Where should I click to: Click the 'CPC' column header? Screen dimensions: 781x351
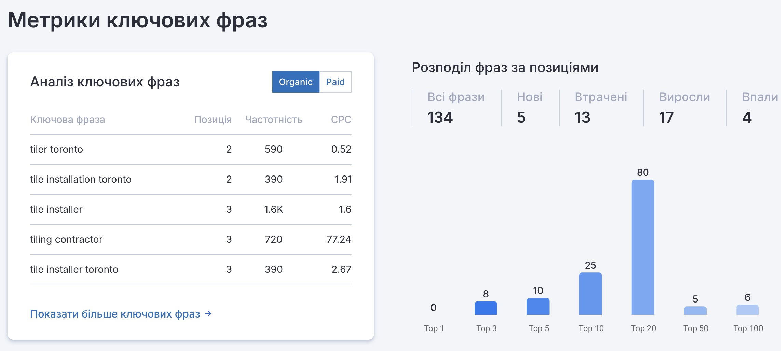click(341, 120)
